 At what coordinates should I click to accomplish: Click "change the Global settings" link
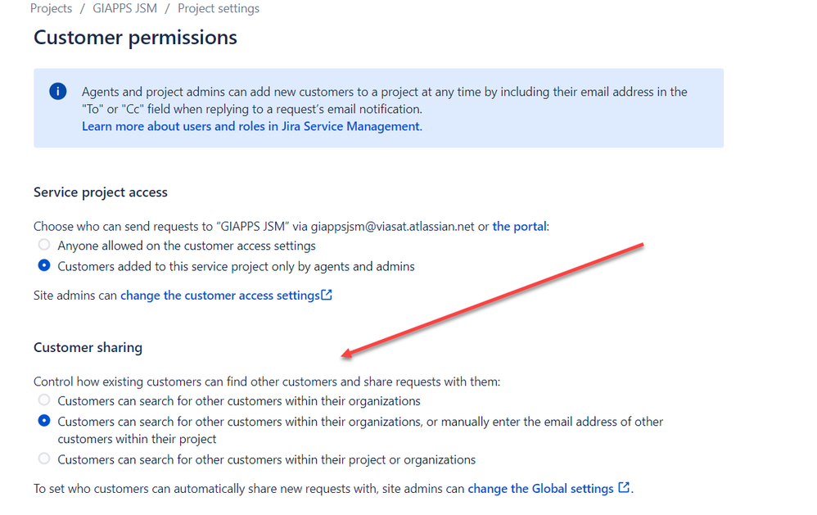point(540,489)
